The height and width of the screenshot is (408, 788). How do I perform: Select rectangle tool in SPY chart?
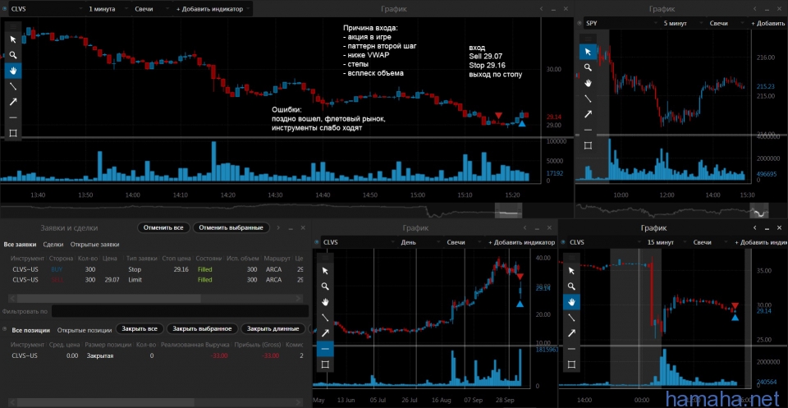pyautogui.click(x=588, y=145)
